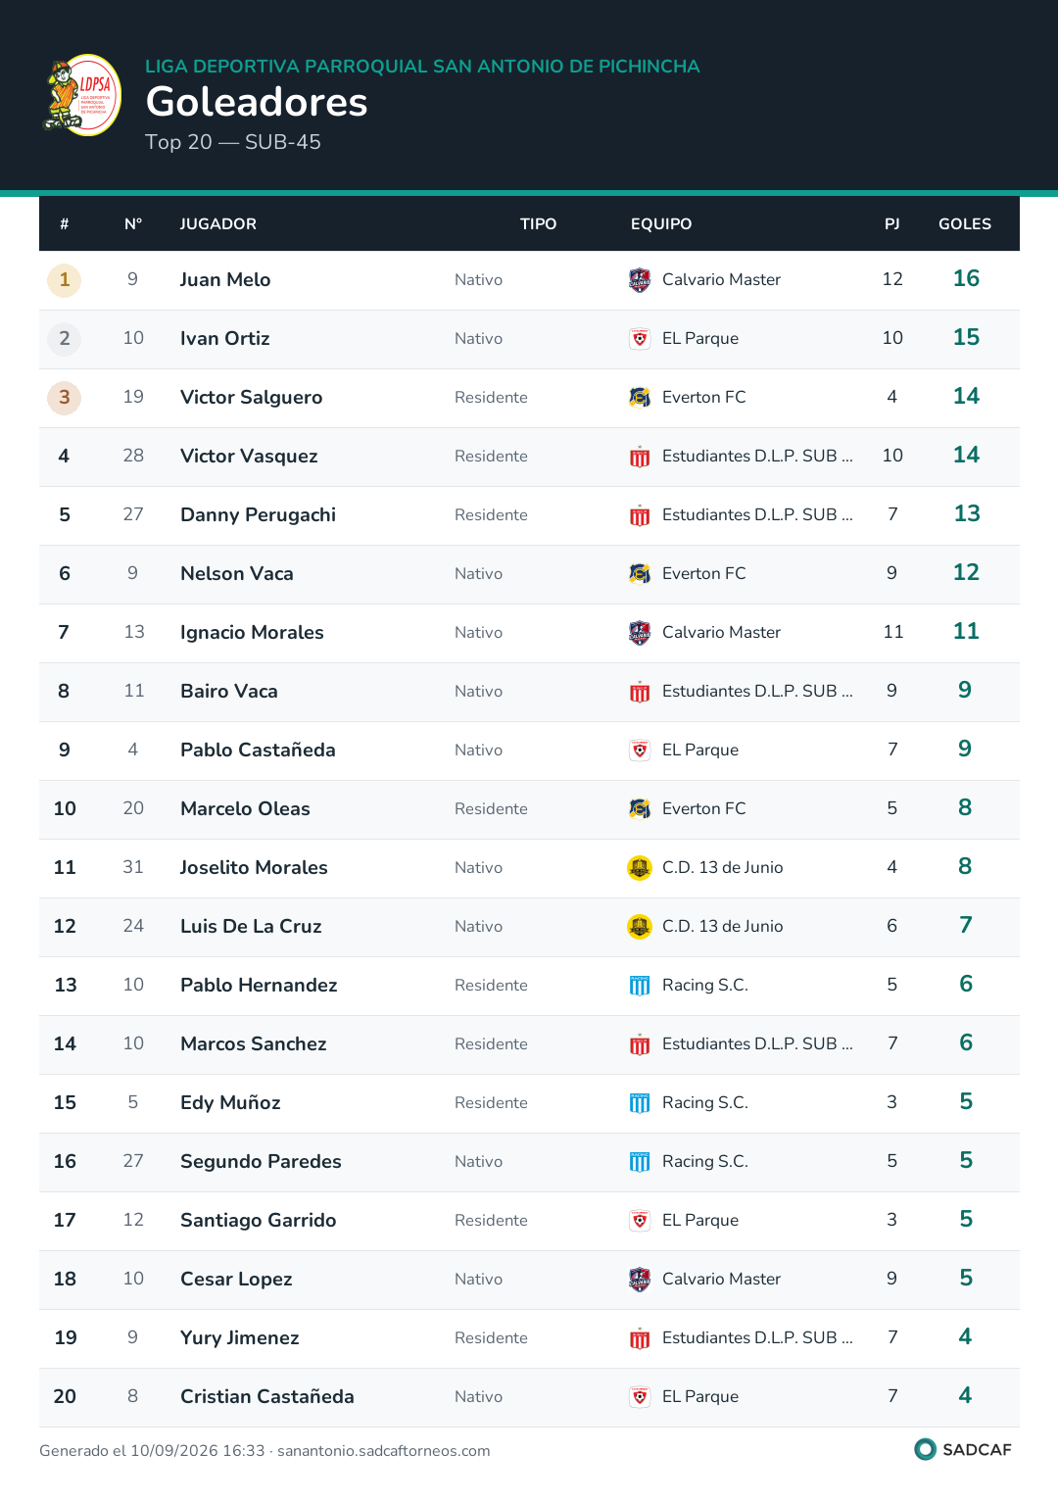1058x1501 pixels.
Task: Click the LDPSA league logo
Action: (82, 95)
